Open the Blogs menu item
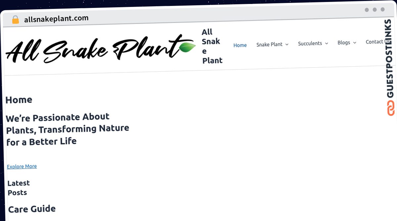The image size is (397, 221). [344, 43]
